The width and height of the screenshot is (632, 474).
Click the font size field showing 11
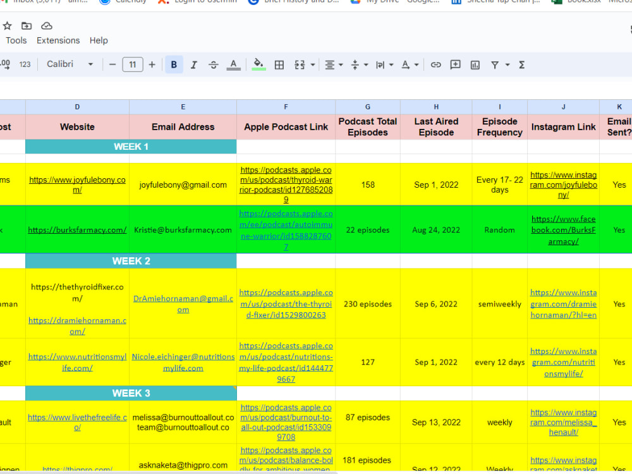(x=133, y=64)
